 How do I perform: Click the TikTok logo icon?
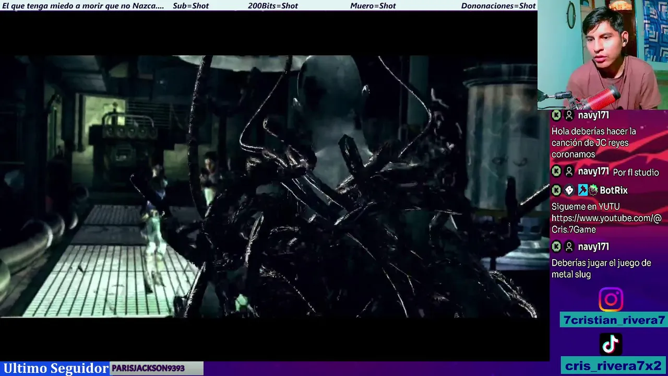tap(611, 344)
